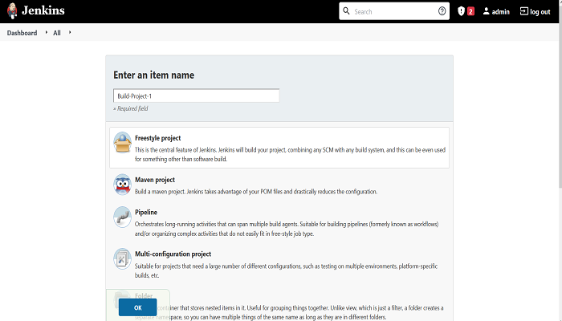Screen dimensions: 562x321
Task: Open the admin profile link
Action: [x=496, y=11]
